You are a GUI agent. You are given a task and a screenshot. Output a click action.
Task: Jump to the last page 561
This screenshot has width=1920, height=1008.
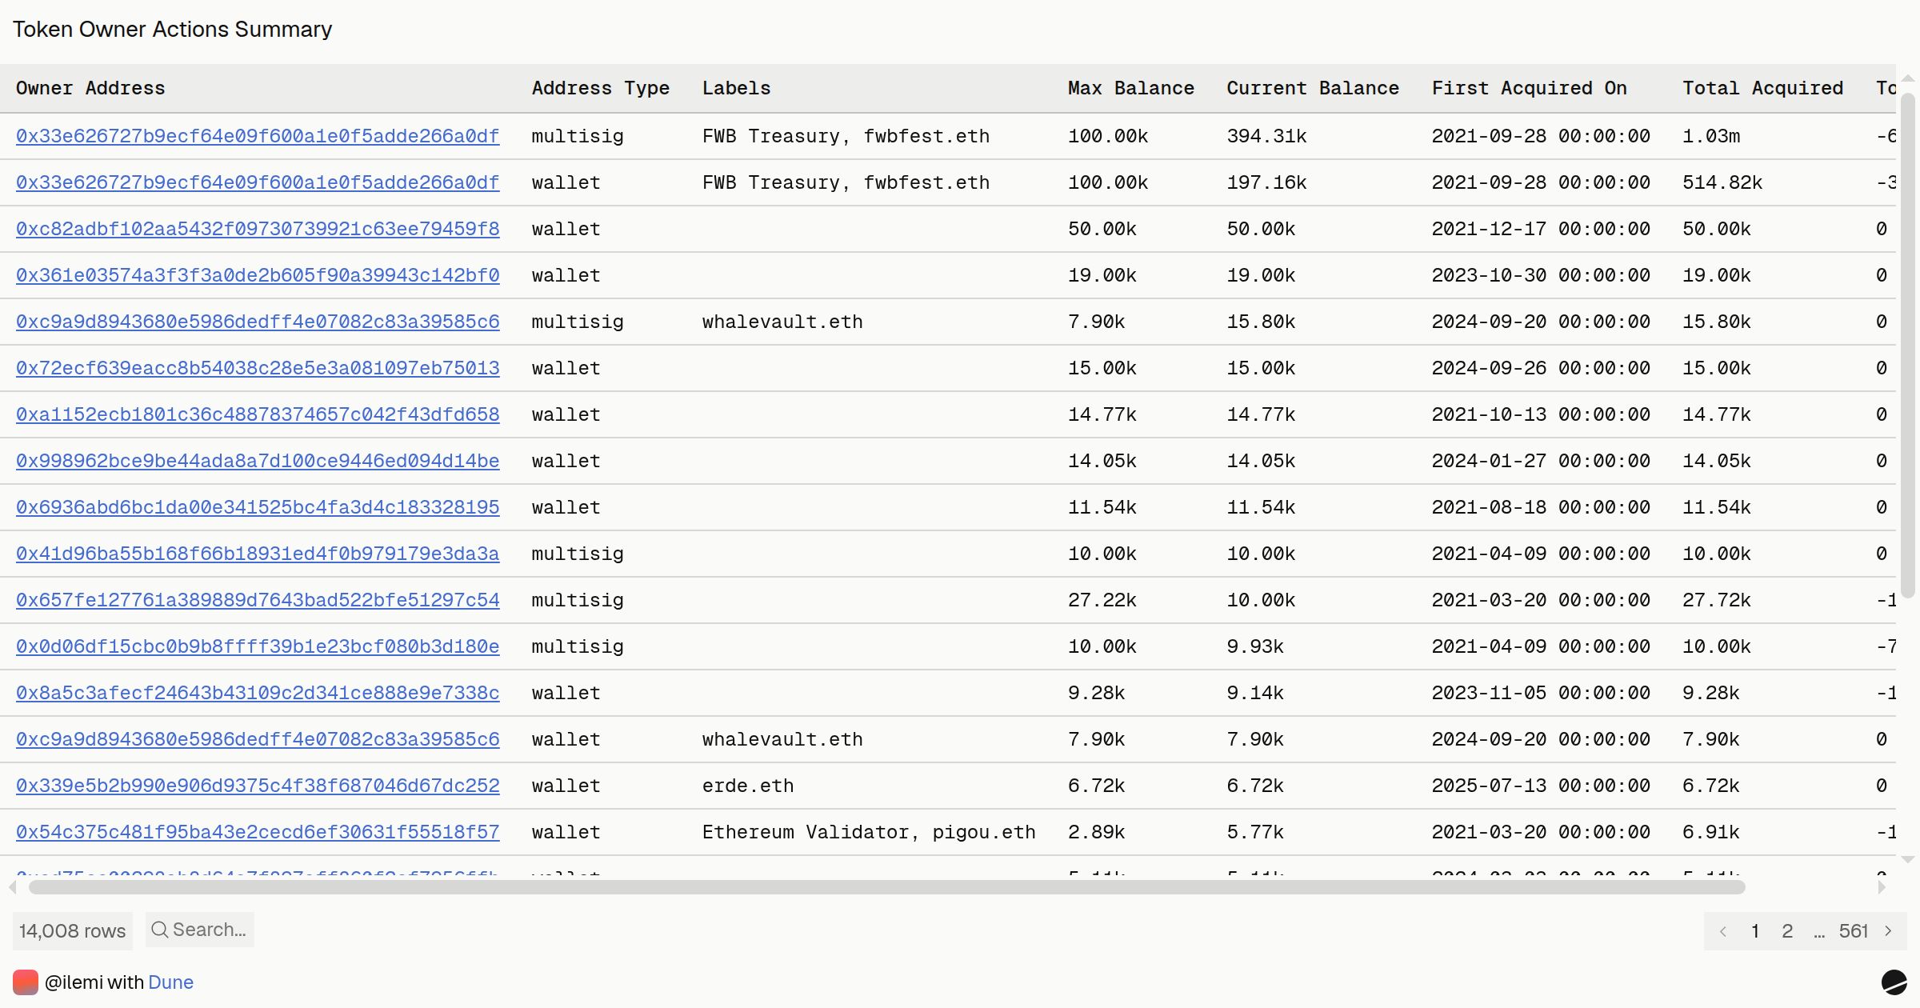1853,931
